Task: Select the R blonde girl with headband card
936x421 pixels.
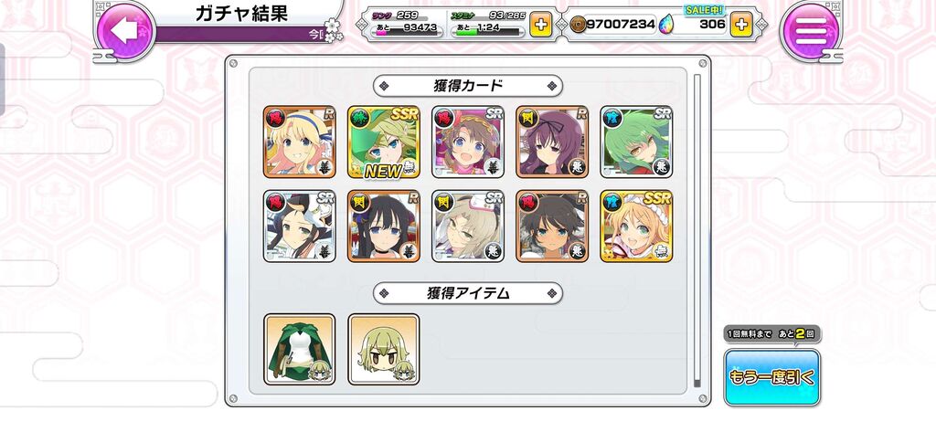Action: coord(300,142)
